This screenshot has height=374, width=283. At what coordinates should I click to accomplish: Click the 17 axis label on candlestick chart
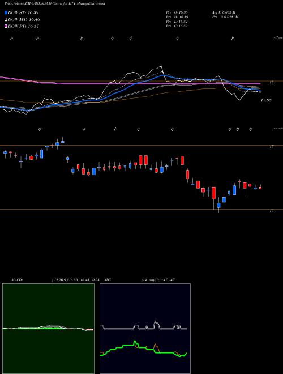point(271,147)
